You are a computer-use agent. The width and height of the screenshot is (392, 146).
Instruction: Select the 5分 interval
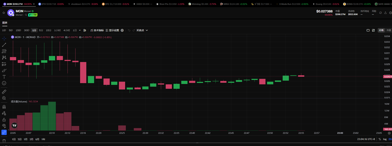41,30
